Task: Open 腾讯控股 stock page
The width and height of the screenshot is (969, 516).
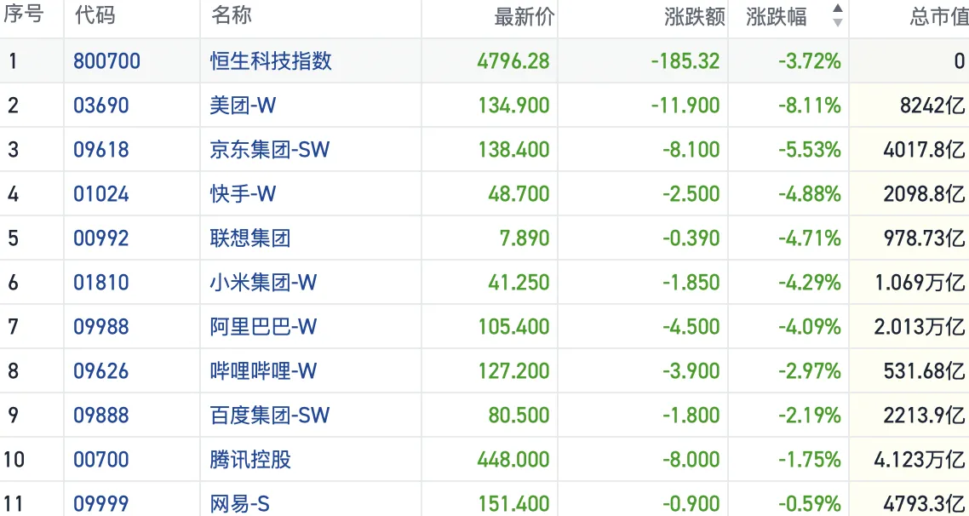Action: pos(250,459)
